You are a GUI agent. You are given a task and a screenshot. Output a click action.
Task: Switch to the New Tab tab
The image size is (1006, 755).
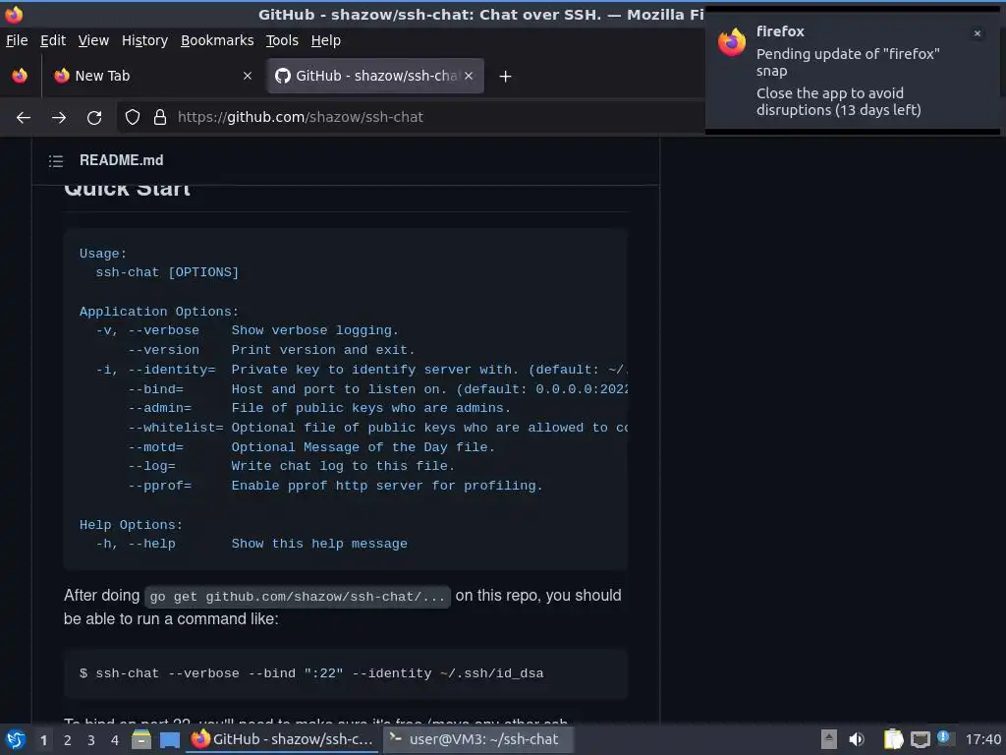point(152,76)
